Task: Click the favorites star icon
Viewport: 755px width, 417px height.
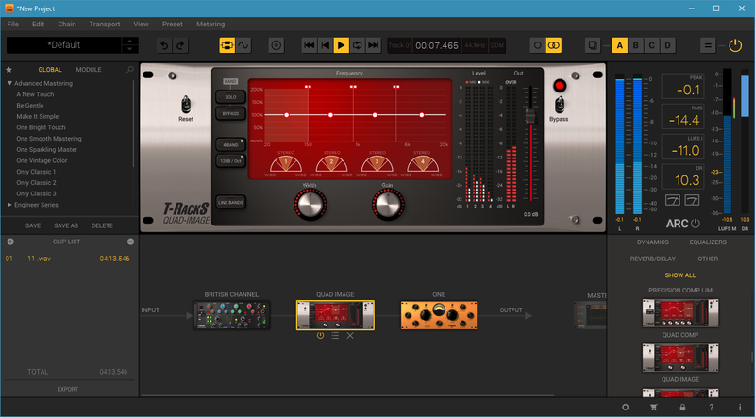Action: [x=8, y=69]
